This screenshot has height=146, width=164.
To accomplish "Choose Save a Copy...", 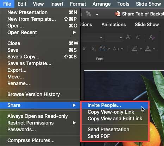I will [x=40, y=57].
